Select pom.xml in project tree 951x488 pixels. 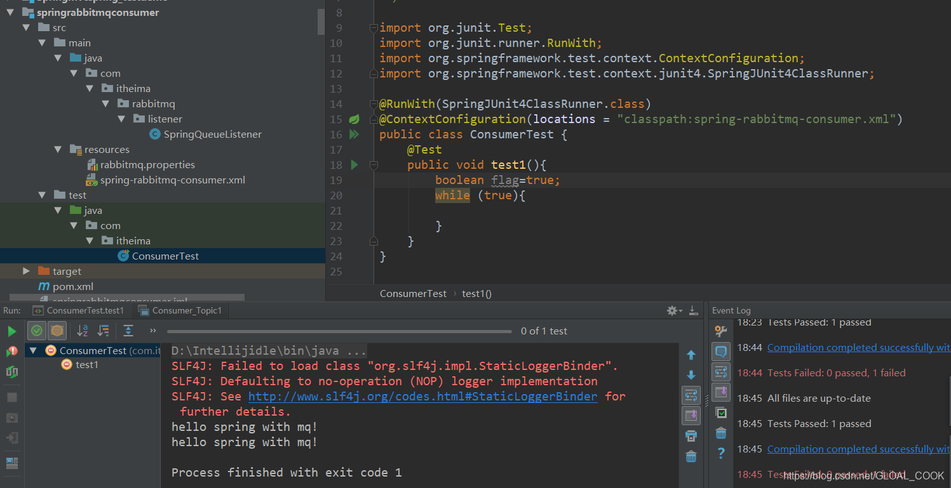click(x=65, y=287)
